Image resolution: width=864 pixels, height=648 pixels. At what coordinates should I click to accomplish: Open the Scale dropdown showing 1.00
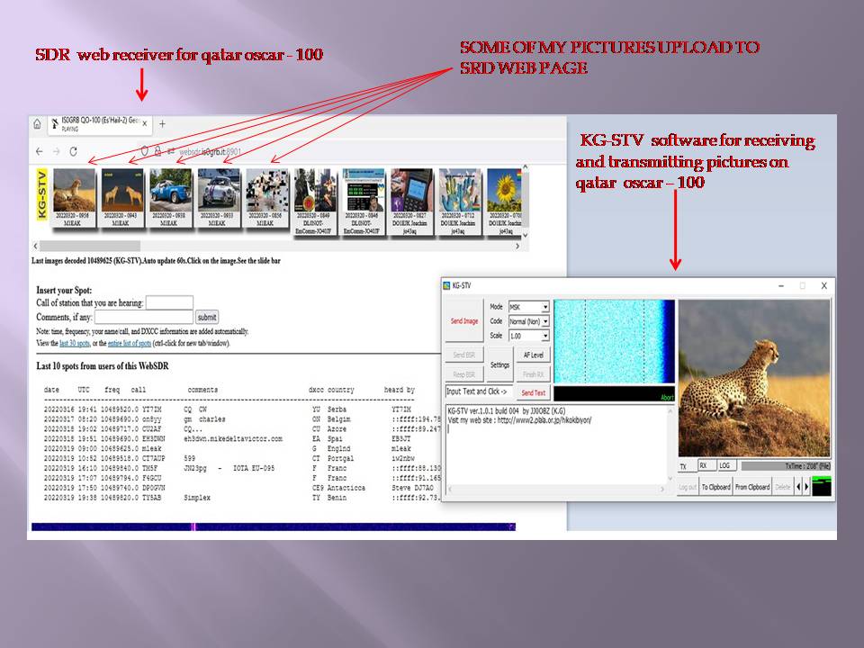[528, 336]
